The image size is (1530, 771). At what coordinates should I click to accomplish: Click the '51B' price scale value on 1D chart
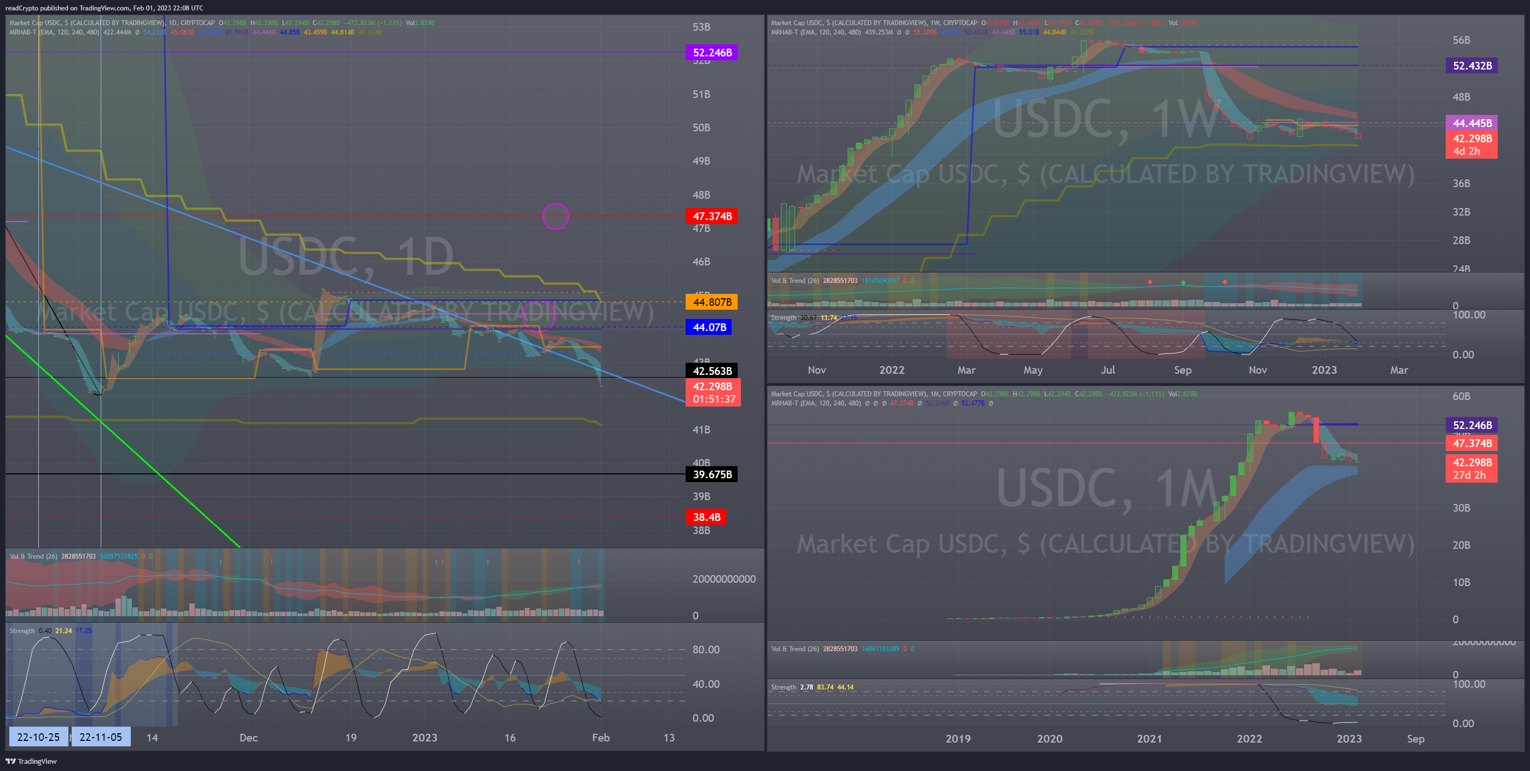701,94
